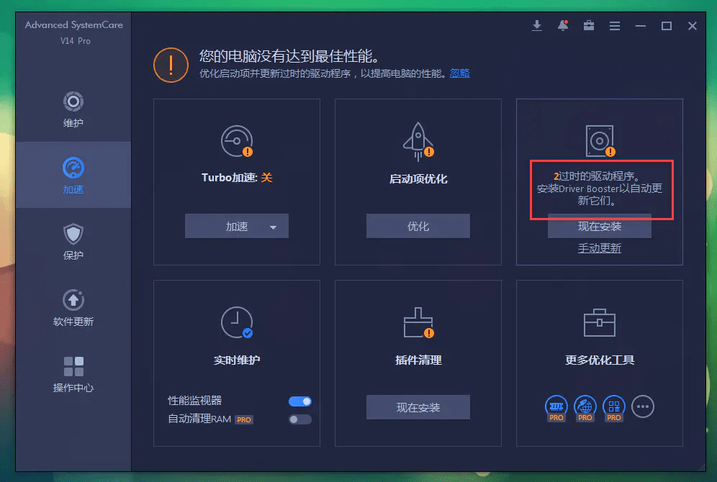Close the SystemCare window
The image size is (717, 482).
click(x=693, y=26)
